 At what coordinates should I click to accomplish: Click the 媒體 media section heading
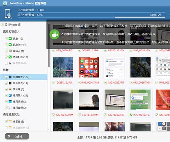point(6,70)
